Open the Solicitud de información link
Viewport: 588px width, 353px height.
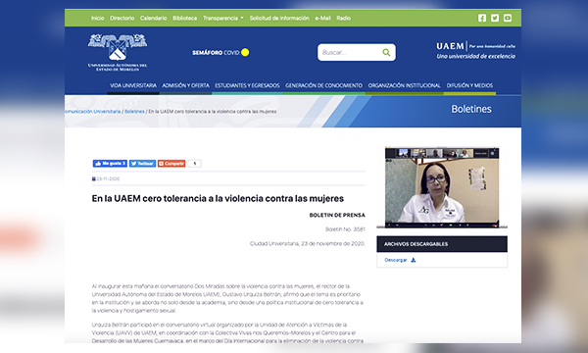click(x=279, y=18)
